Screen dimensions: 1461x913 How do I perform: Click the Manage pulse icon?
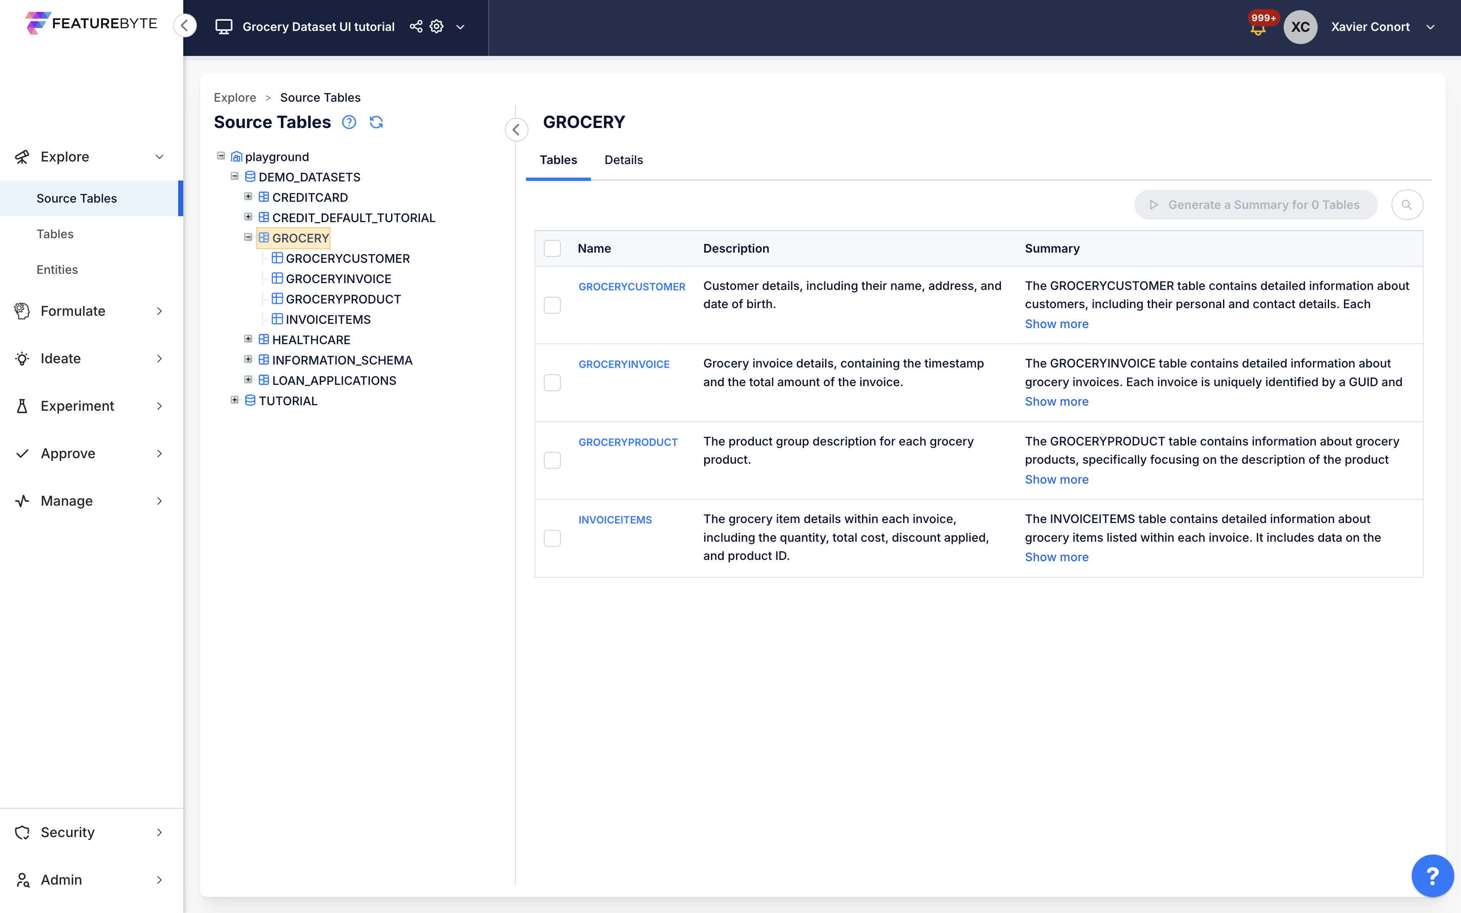(22, 501)
